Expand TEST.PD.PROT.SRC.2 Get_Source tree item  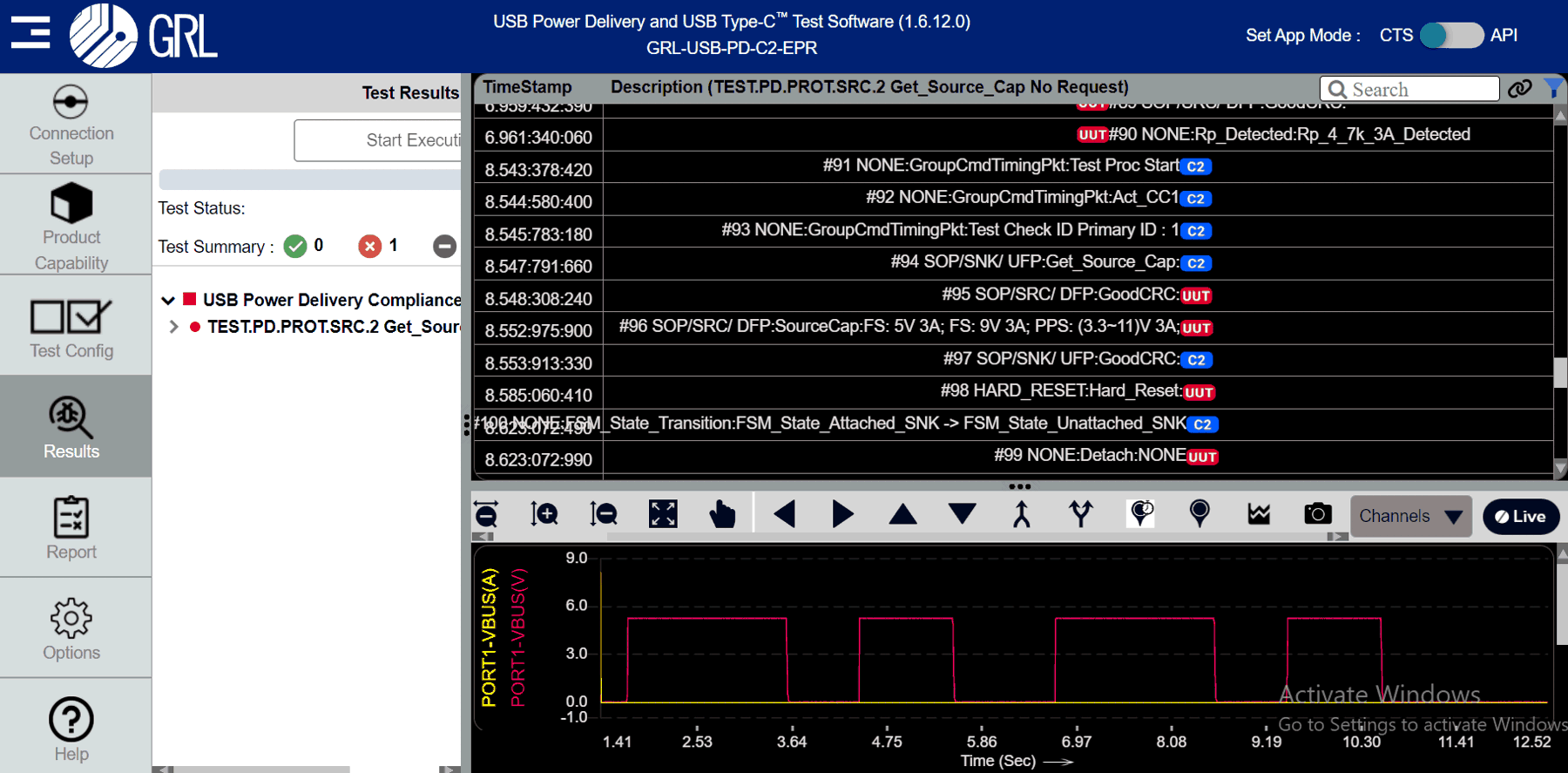click(x=173, y=327)
